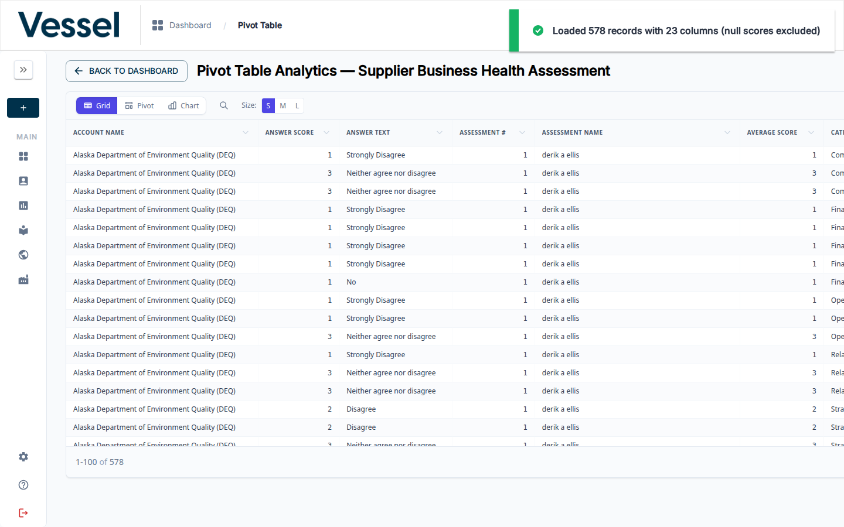
Task: Click the green checkmark in notification
Action: point(538,30)
